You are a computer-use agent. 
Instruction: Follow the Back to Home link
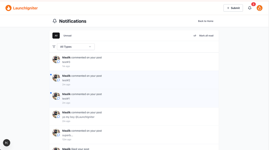[x=206, y=21]
